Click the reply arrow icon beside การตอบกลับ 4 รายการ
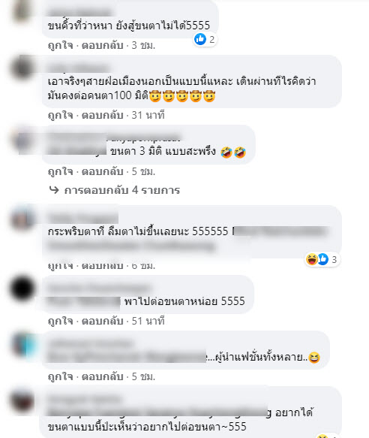Viewport: 369px width, 438px height. [54, 190]
